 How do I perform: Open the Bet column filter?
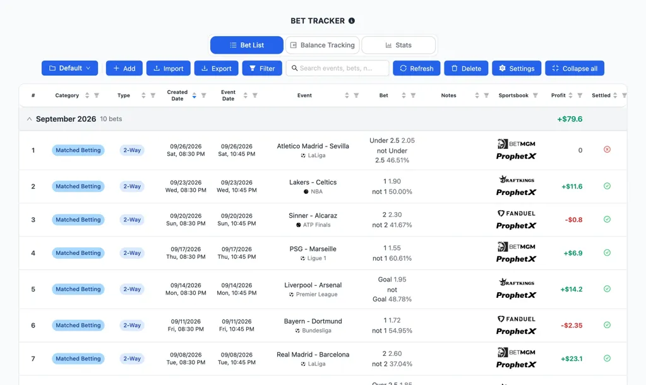coord(413,95)
